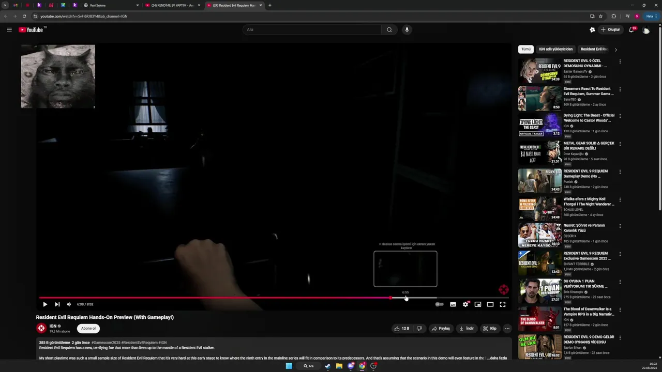Open IGN card icon at player corner
The image size is (662, 372).
pos(503,289)
